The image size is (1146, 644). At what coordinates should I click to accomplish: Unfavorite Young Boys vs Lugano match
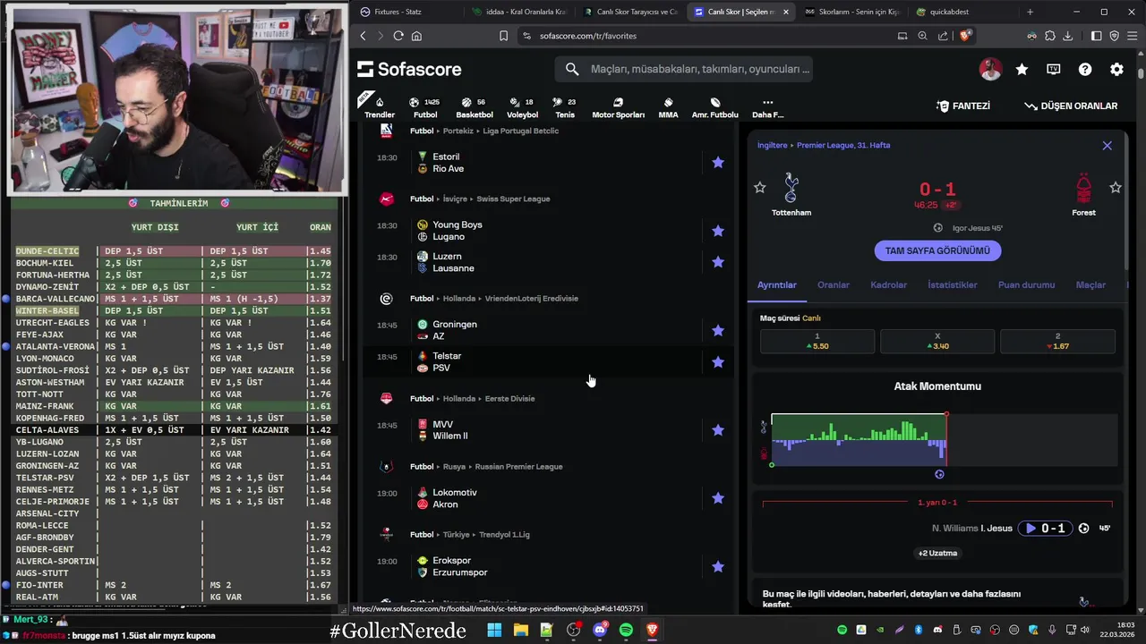point(718,231)
